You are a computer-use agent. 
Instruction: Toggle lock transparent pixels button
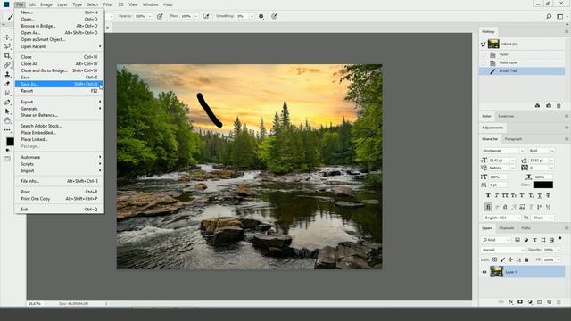pyautogui.click(x=494, y=259)
